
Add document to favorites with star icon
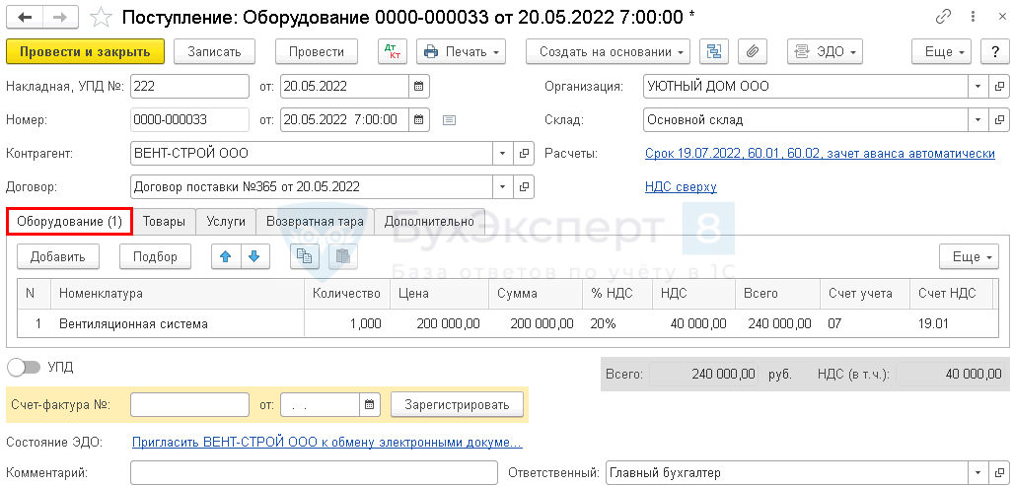tap(100, 17)
